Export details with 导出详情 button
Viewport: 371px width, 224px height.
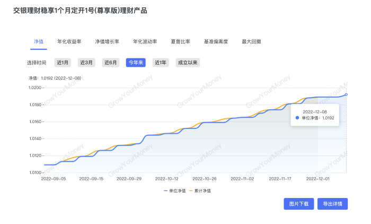pyautogui.click(x=333, y=204)
